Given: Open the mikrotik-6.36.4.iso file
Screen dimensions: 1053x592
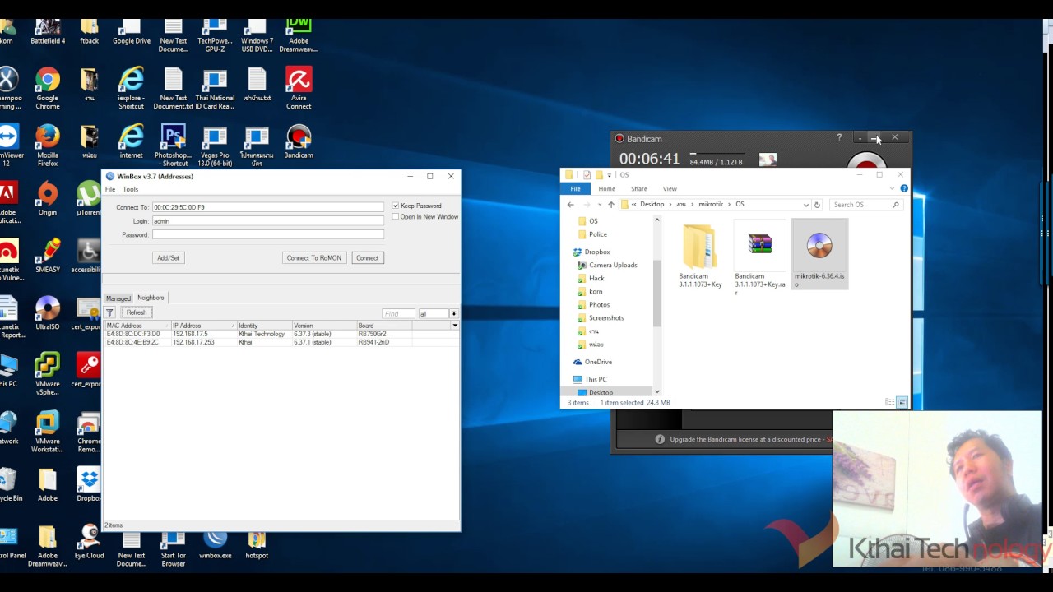Looking at the screenshot, I should (x=819, y=255).
